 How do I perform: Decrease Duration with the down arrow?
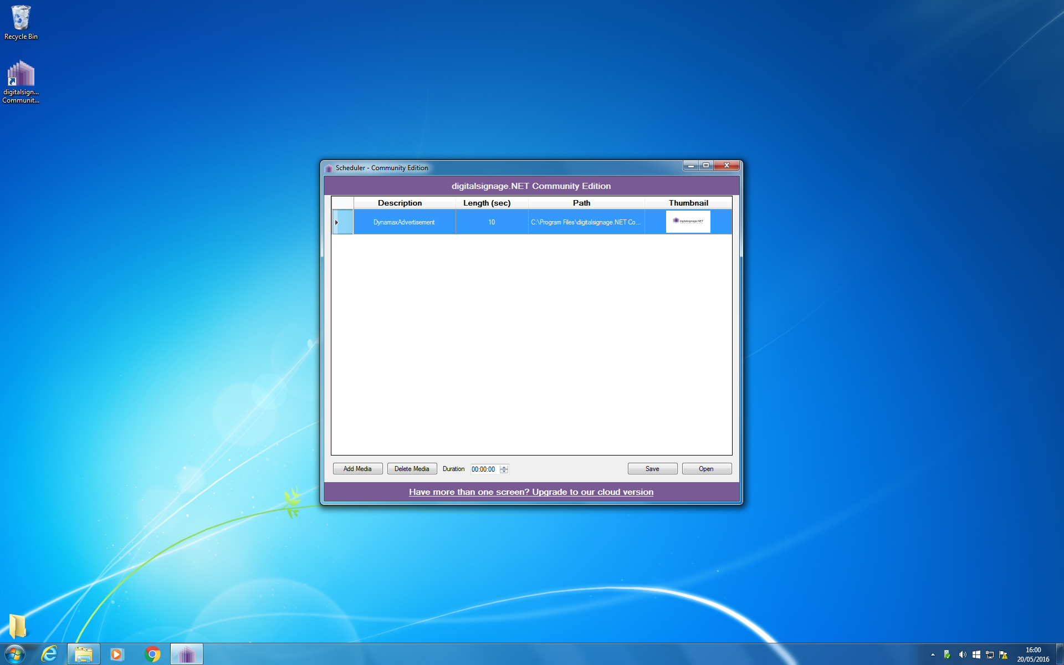(x=504, y=472)
